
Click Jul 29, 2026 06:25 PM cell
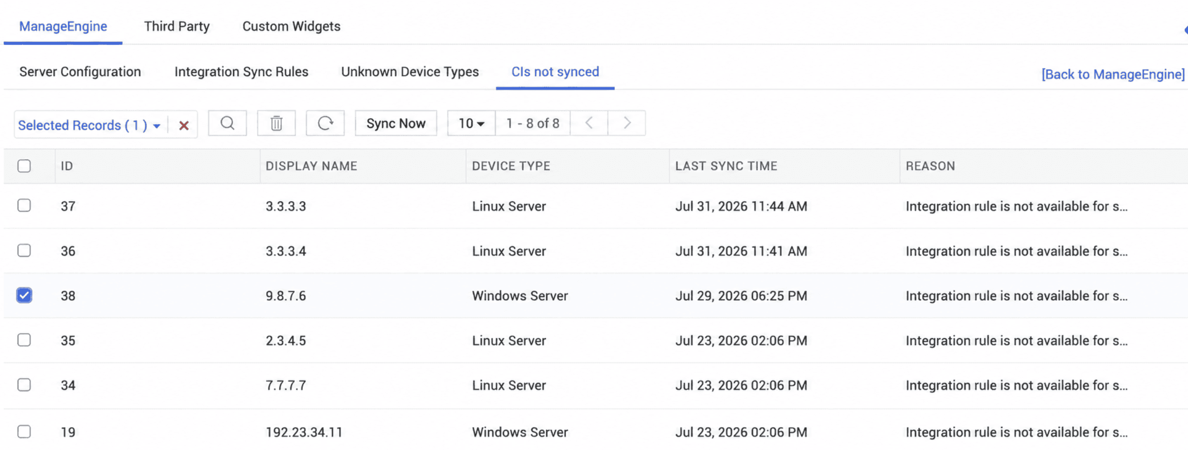pyautogui.click(x=741, y=296)
